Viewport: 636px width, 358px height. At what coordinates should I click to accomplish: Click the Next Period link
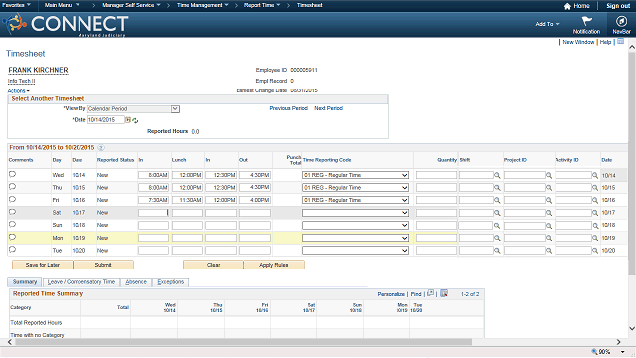point(328,108)
